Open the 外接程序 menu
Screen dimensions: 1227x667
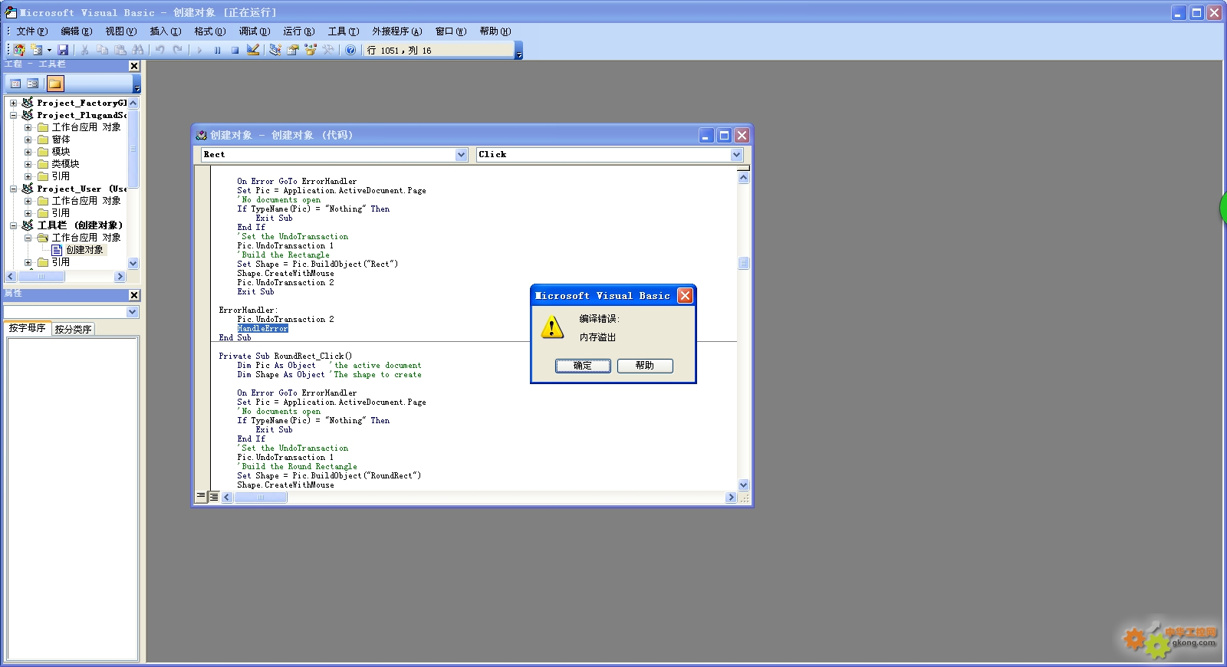point(396,31)
